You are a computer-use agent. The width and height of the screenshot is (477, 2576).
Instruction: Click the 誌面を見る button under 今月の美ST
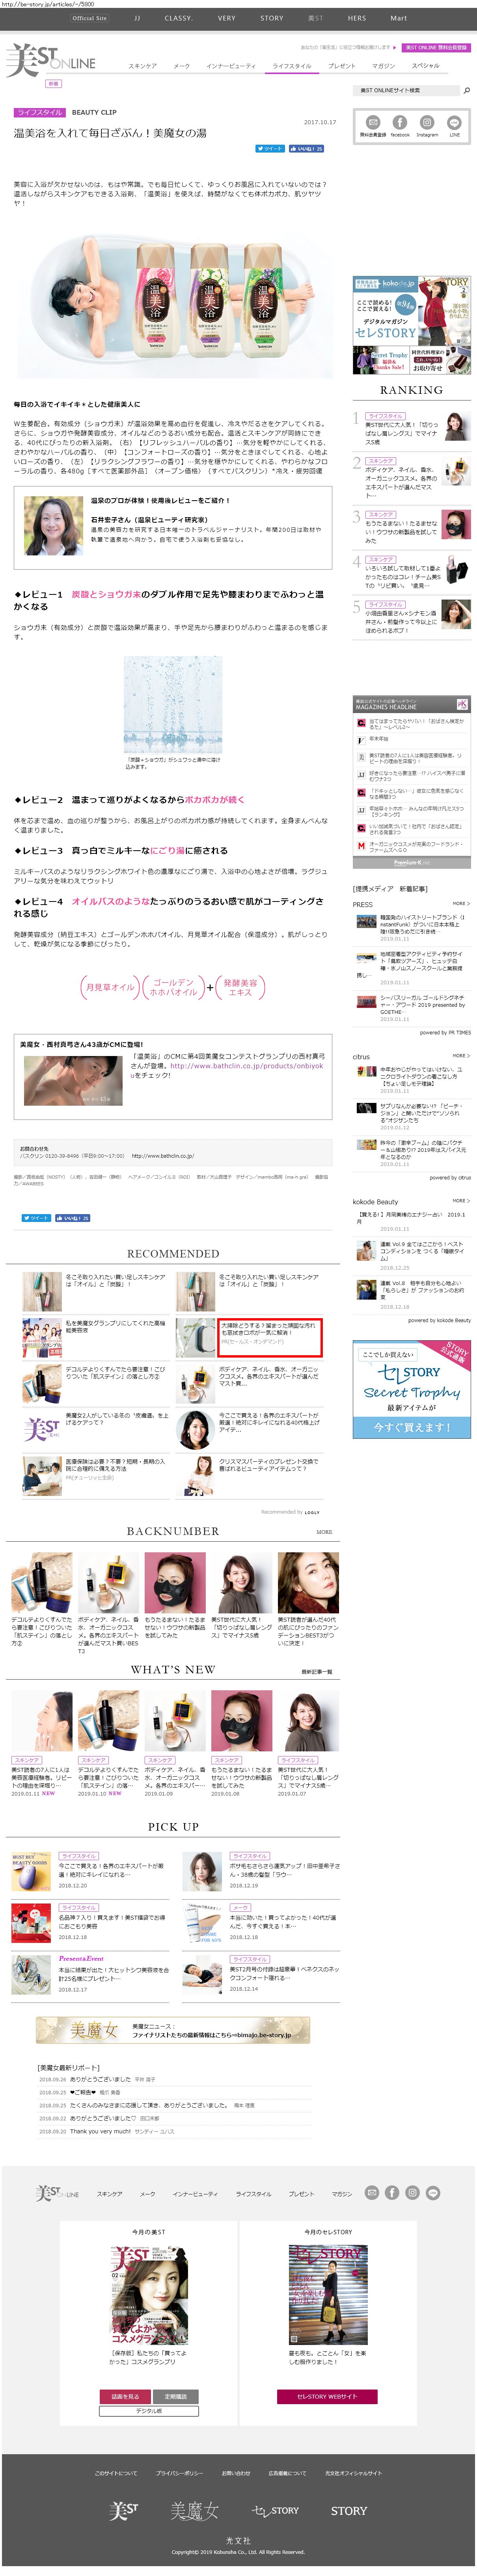pos(125,2397)
